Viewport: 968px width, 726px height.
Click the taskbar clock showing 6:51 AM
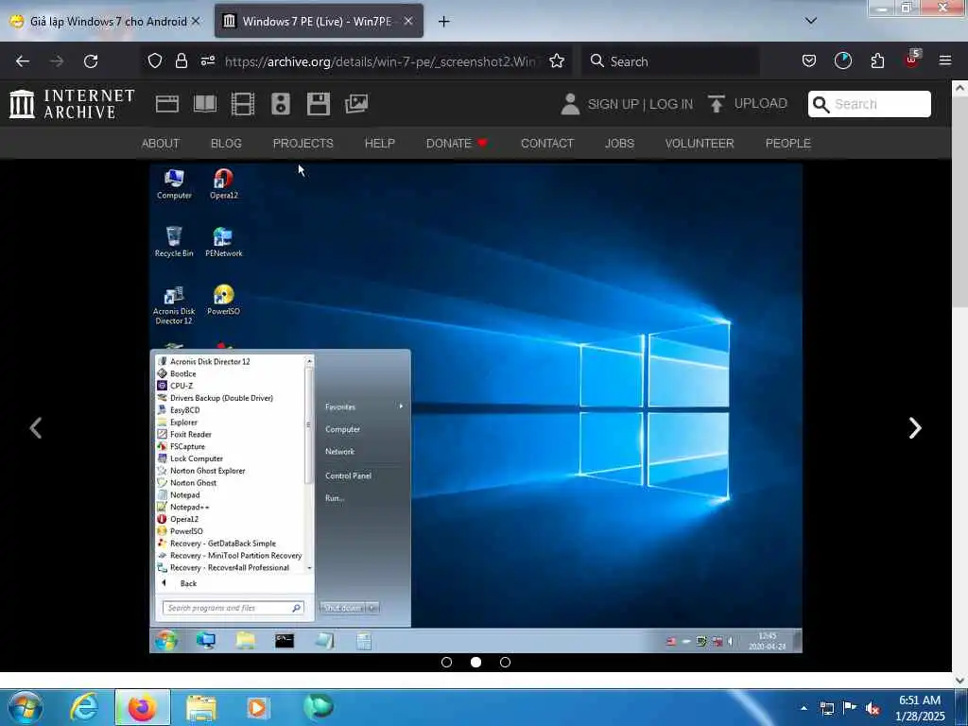coord(920,708)
